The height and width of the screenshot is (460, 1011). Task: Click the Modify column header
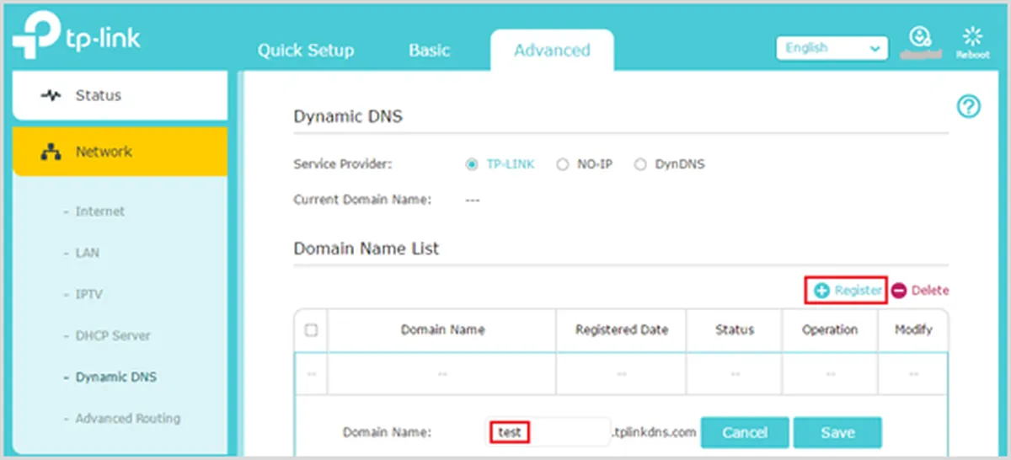913,329
